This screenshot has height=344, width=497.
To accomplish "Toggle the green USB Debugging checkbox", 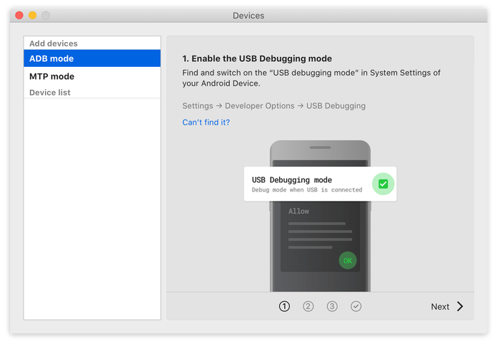I will pyautogui.click(x=383, y=184).
